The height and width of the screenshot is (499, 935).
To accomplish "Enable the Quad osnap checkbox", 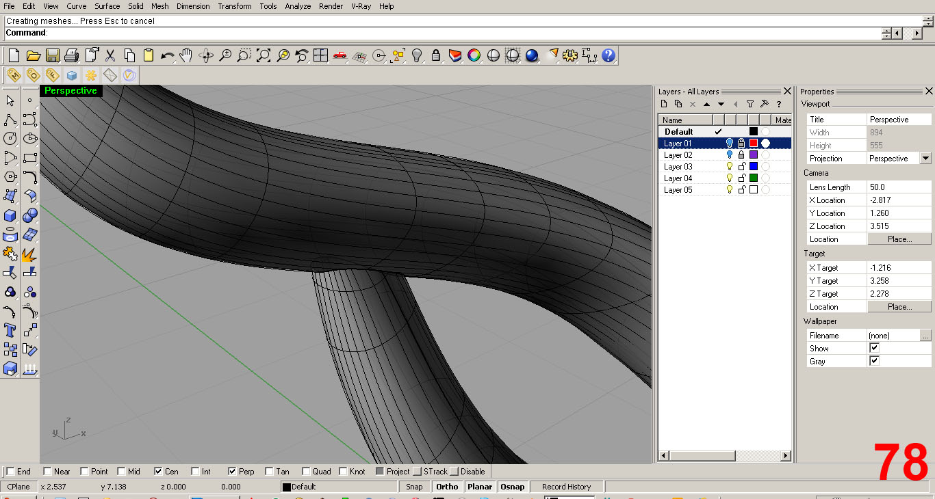I will (x=306, y=471).
